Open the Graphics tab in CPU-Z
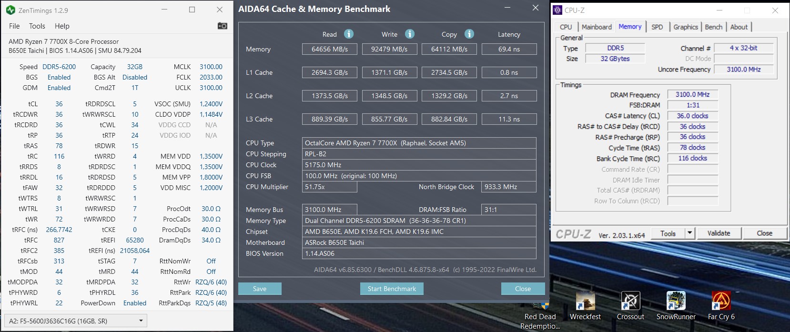Screen dimensions: 790x332 tap(686, 27)
